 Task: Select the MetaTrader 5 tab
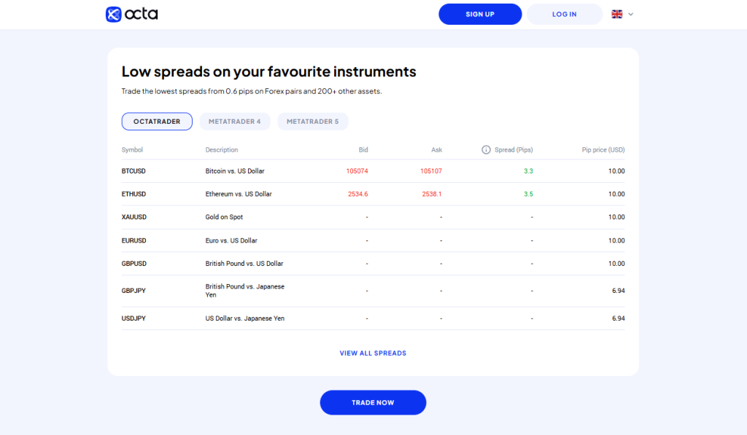[312, 122]
